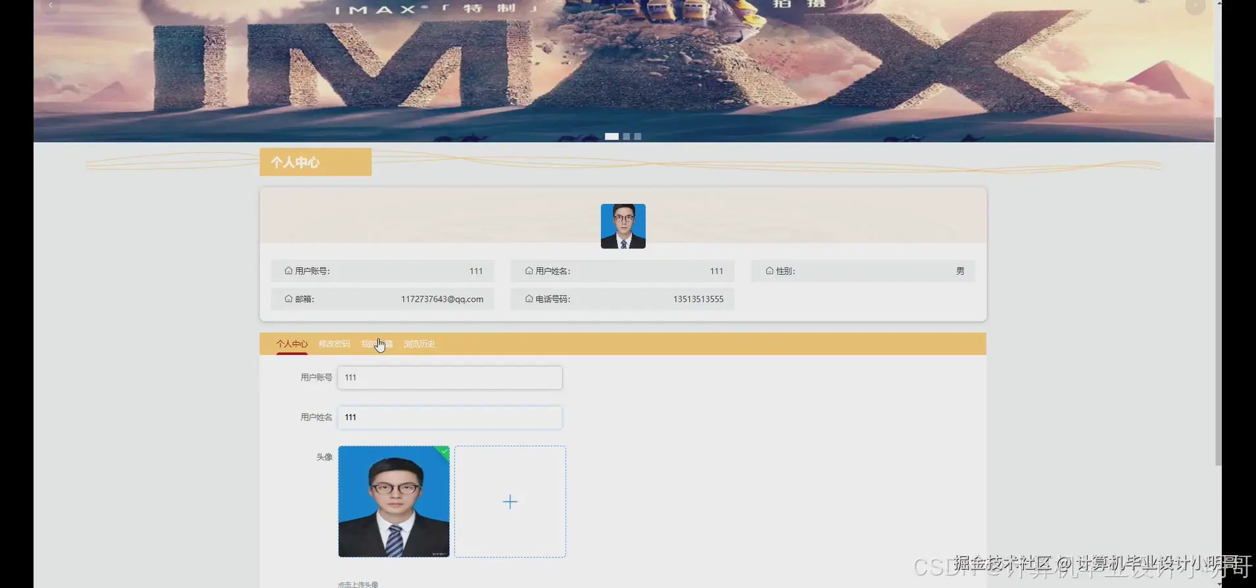Open the 个人中心 tab
This screenshot has height=588, width=1256.
(x=291, y=344)
